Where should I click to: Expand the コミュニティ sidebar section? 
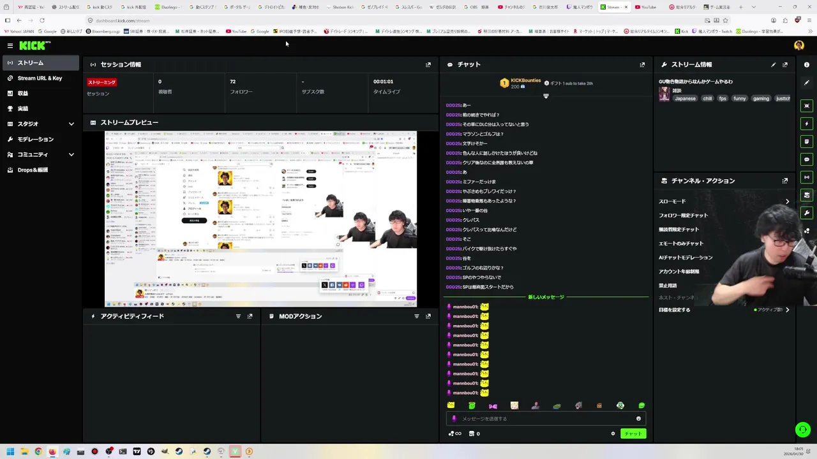pyautogui.click(x=71, y=154)
